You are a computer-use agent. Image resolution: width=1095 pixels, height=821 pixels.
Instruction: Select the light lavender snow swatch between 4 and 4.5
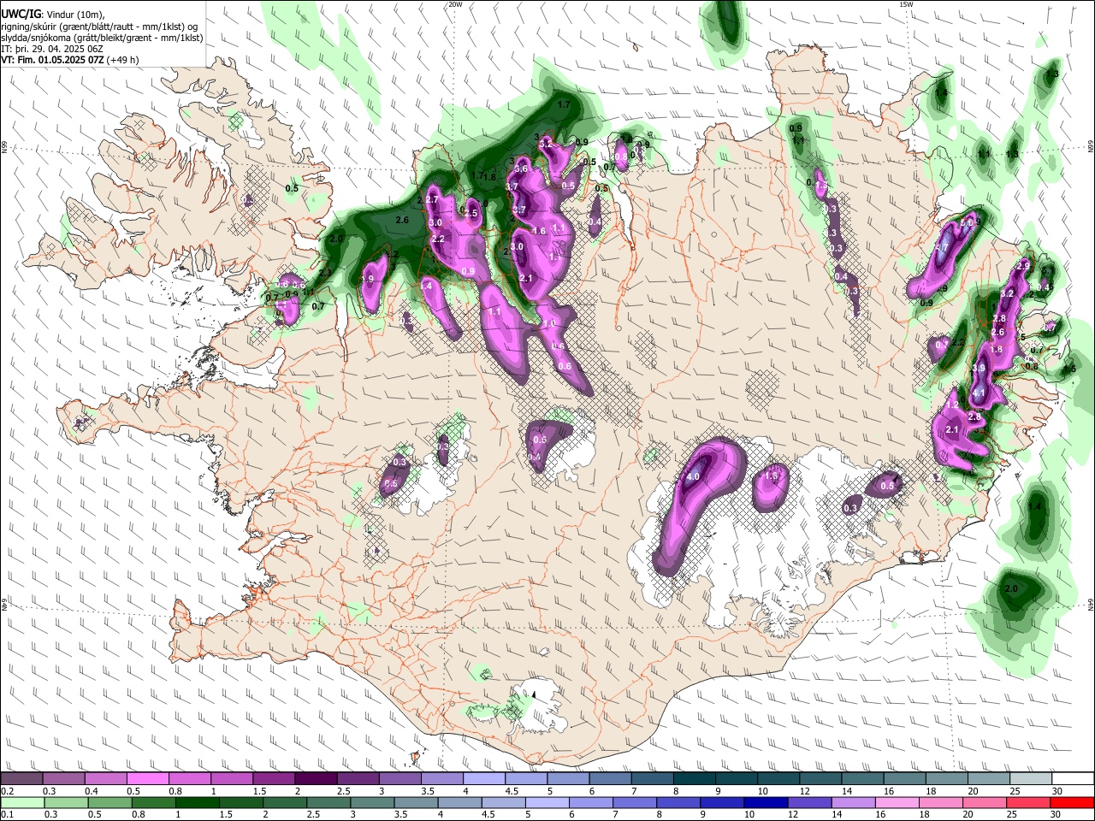[482, 779]
